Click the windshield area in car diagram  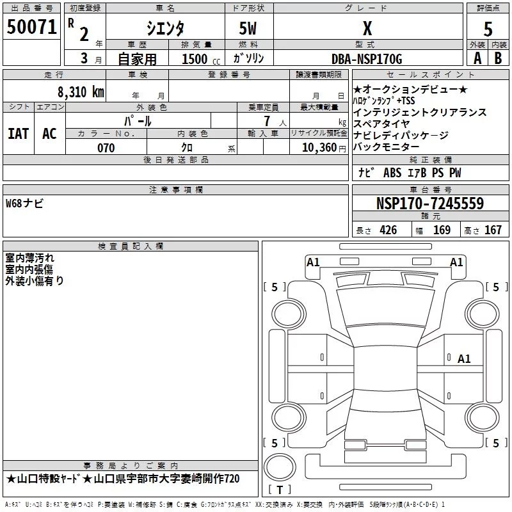[x=385, y=307]
